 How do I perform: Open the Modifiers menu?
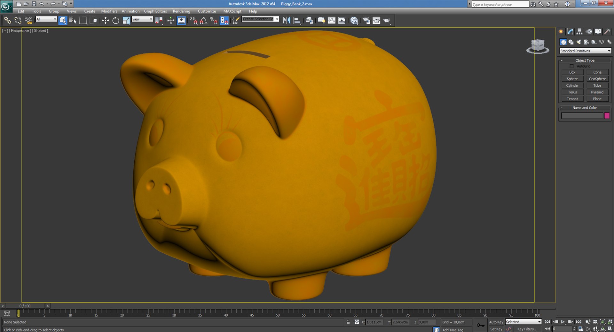[109, 11]
